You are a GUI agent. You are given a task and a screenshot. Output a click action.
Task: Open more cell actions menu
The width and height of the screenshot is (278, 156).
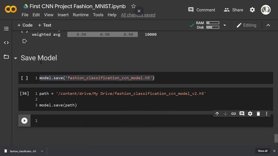[x=266, y=114]
